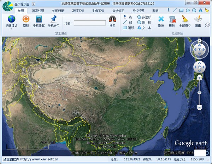Toggle the show tooltips (显示提示签) checkbox
Screen dimensions: 212x164
coord(34,4)
